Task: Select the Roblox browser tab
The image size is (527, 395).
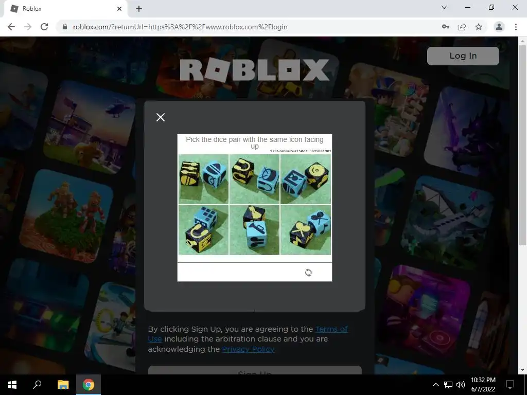Action: pos(65,9)
